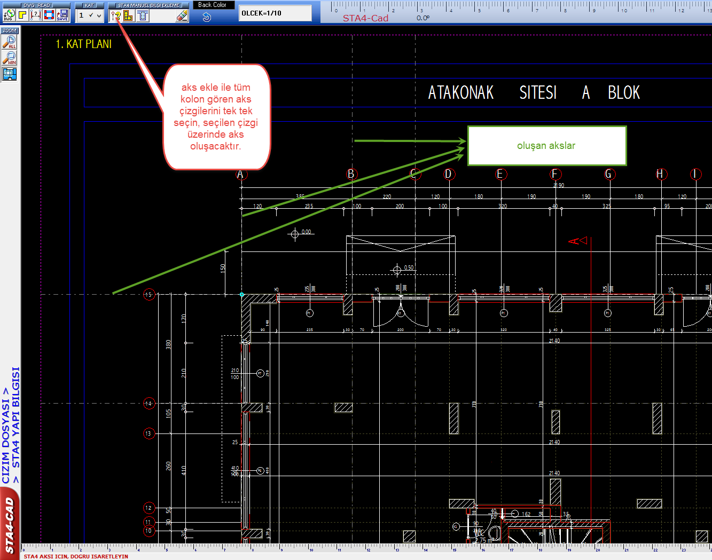This screenshot has height=560, width=712.
Task: Save the drawing with the SAVE icon
Action: pyautogui.click(x=62, y=15)
